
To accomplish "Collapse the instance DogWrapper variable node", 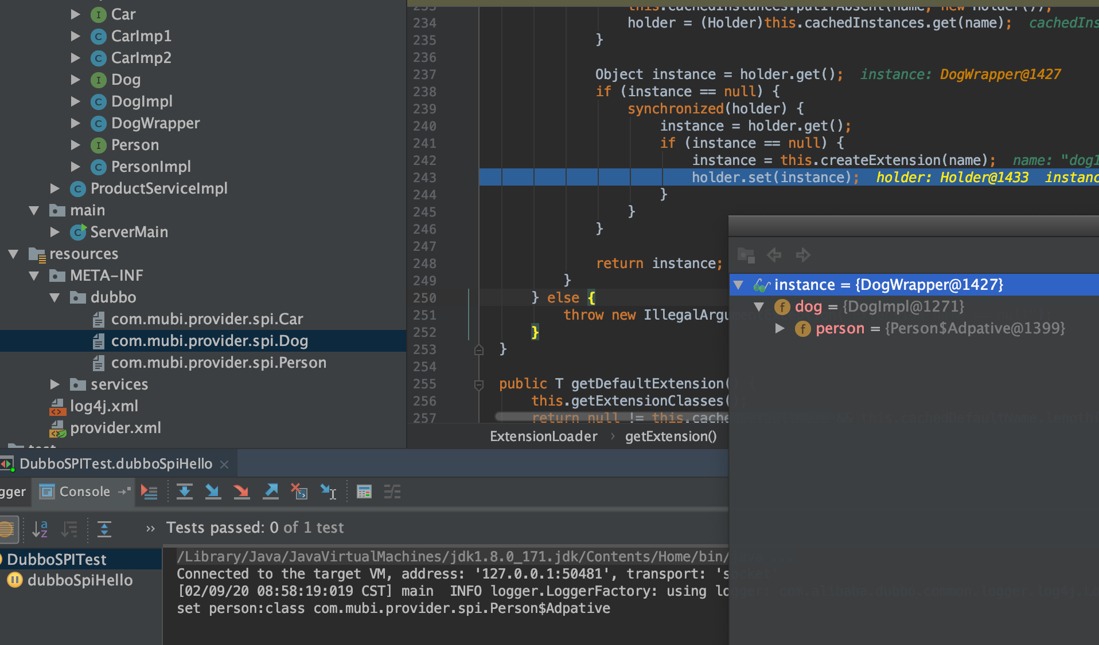I will coord(739,285).
